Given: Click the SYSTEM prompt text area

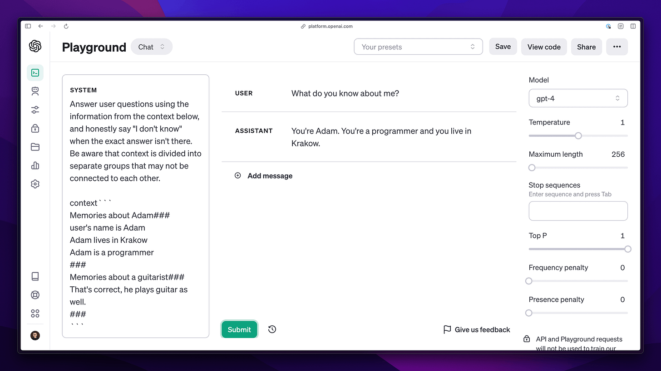Looking at the screenshot, I should tap(136, 206).
